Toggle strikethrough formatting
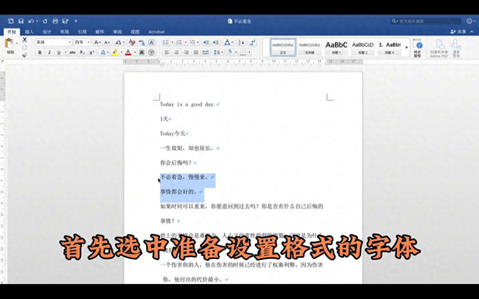The height and width of the screenshot is (299, 479). [x=72, y=52]
